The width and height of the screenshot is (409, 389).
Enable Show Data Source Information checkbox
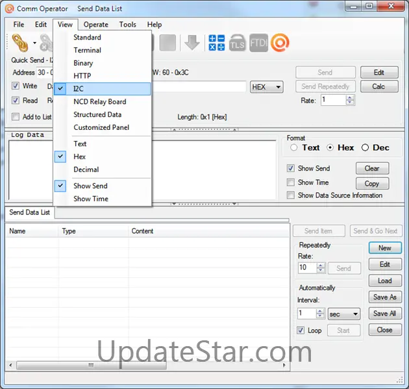[x=291, y=195]
